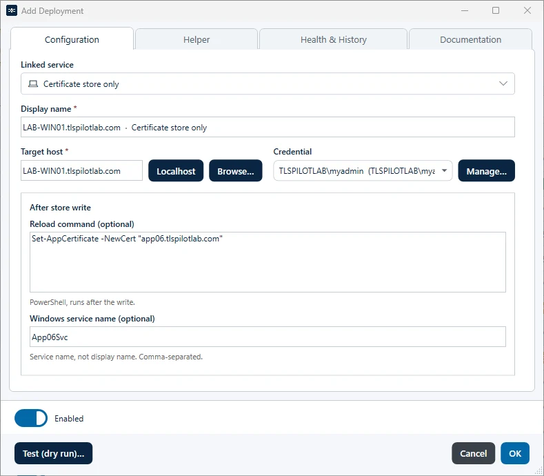Screen dimensions: 544x476
Task: Click the laptop icon in Linked service
Action: click(33, 83)
